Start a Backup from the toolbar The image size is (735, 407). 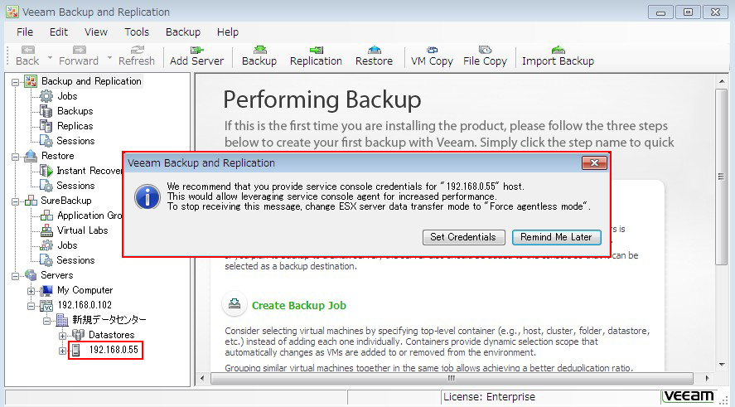(259, 56)
